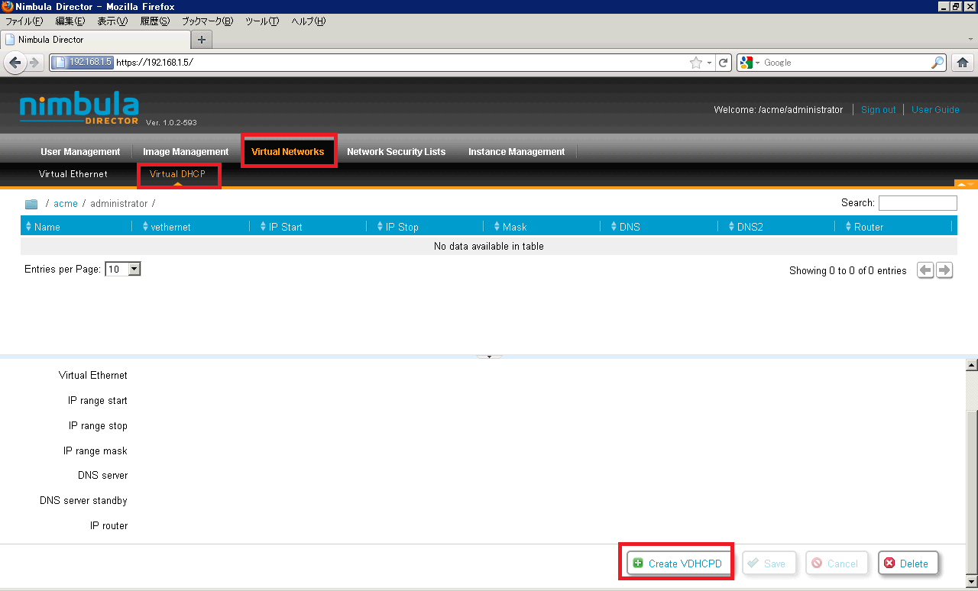Screen dimensions: 978x591
Task: Collapse the orange header toggle arrow
Action: coord(966,184)
